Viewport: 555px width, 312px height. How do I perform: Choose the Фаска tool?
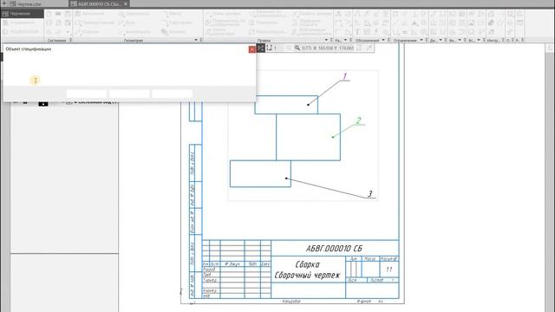tap(173, 14)
